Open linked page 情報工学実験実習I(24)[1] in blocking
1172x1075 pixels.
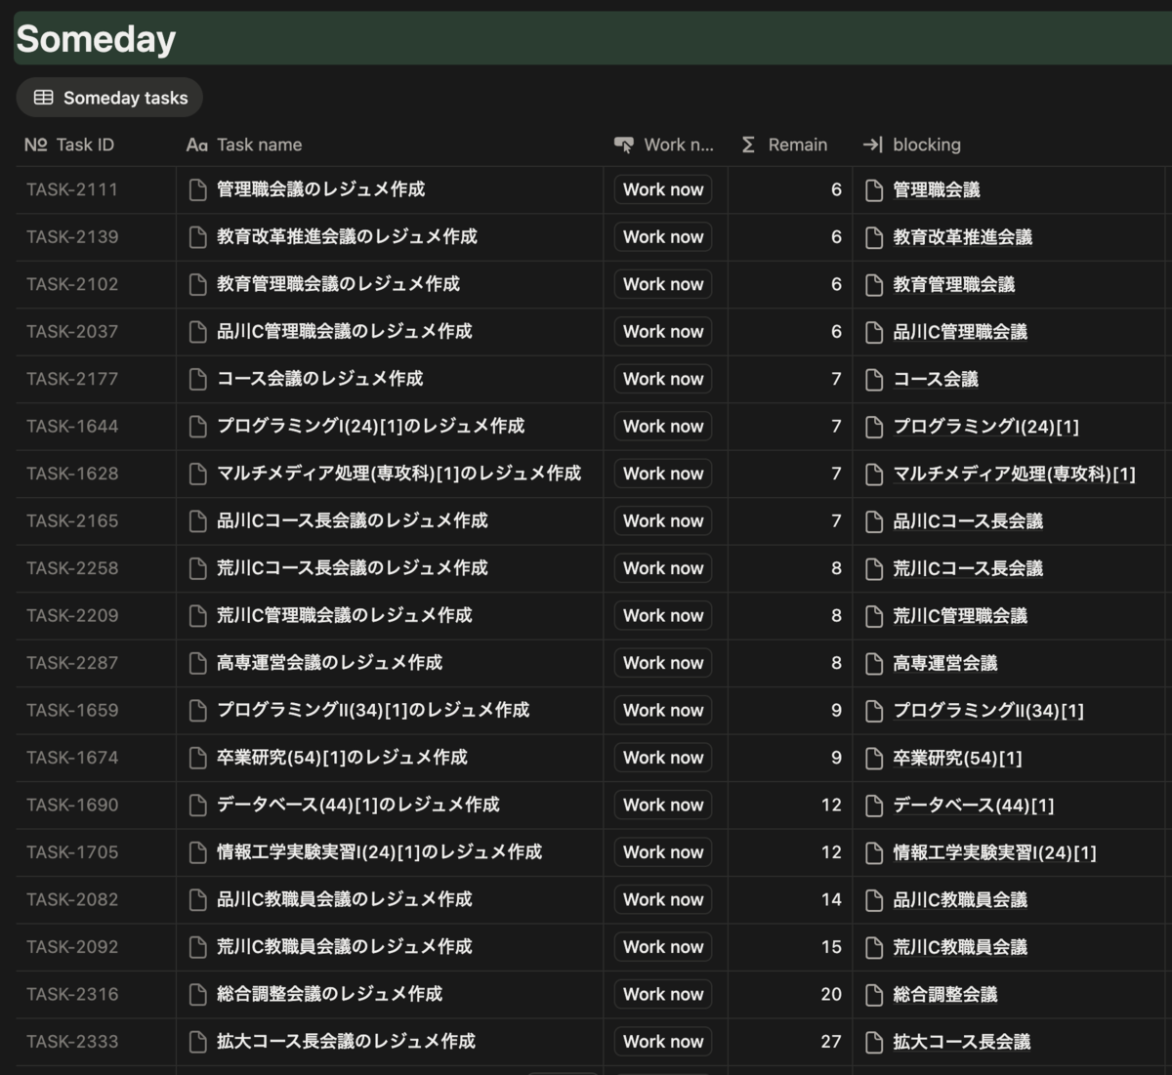[x=994, y=853]
